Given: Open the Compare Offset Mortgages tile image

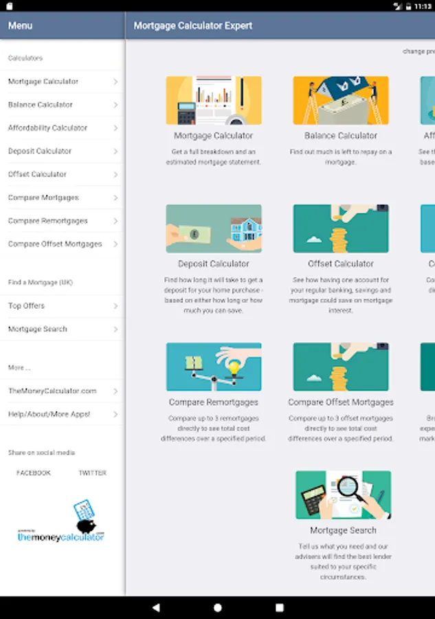Looking at the screenshot, I should pos(341,367).
